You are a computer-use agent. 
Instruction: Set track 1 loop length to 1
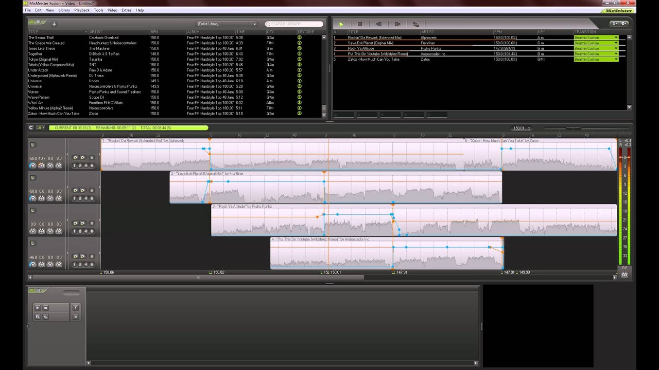point(75,165)
